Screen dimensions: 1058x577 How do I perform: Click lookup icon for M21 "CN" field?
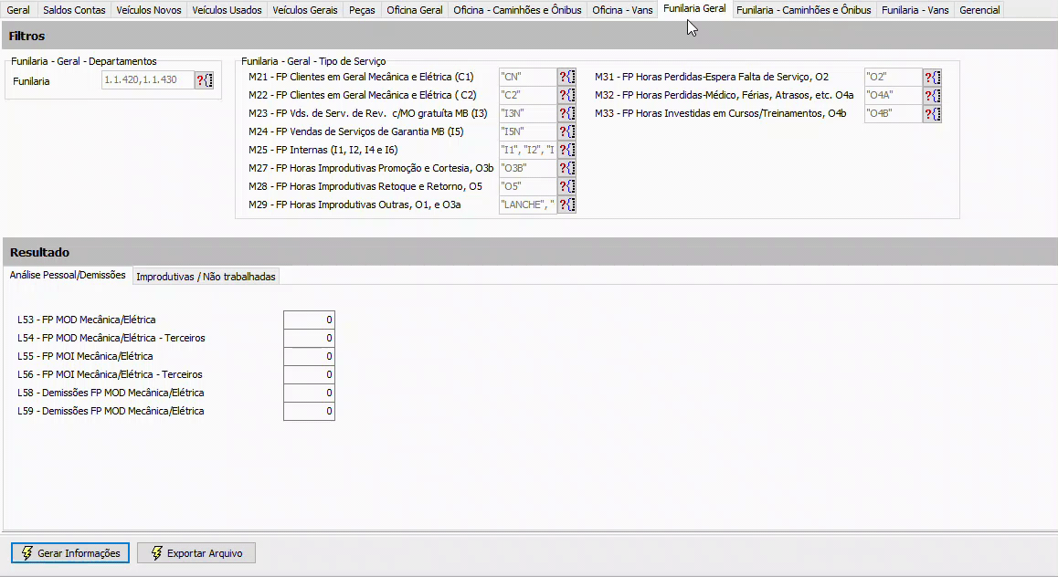click(566, 77)
